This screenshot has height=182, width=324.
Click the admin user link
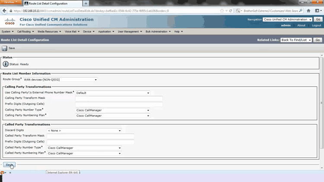(x=286, y=25)
